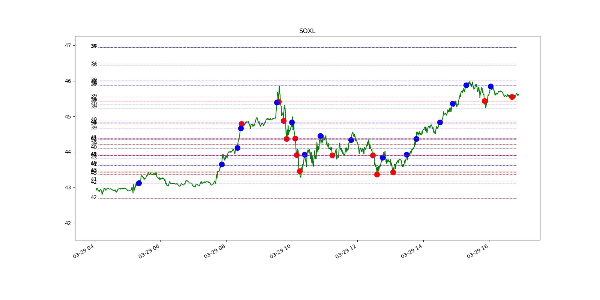Click the y-axis tick label 43
The width and height of the screenshot is (600, 300).
(67, 187)
